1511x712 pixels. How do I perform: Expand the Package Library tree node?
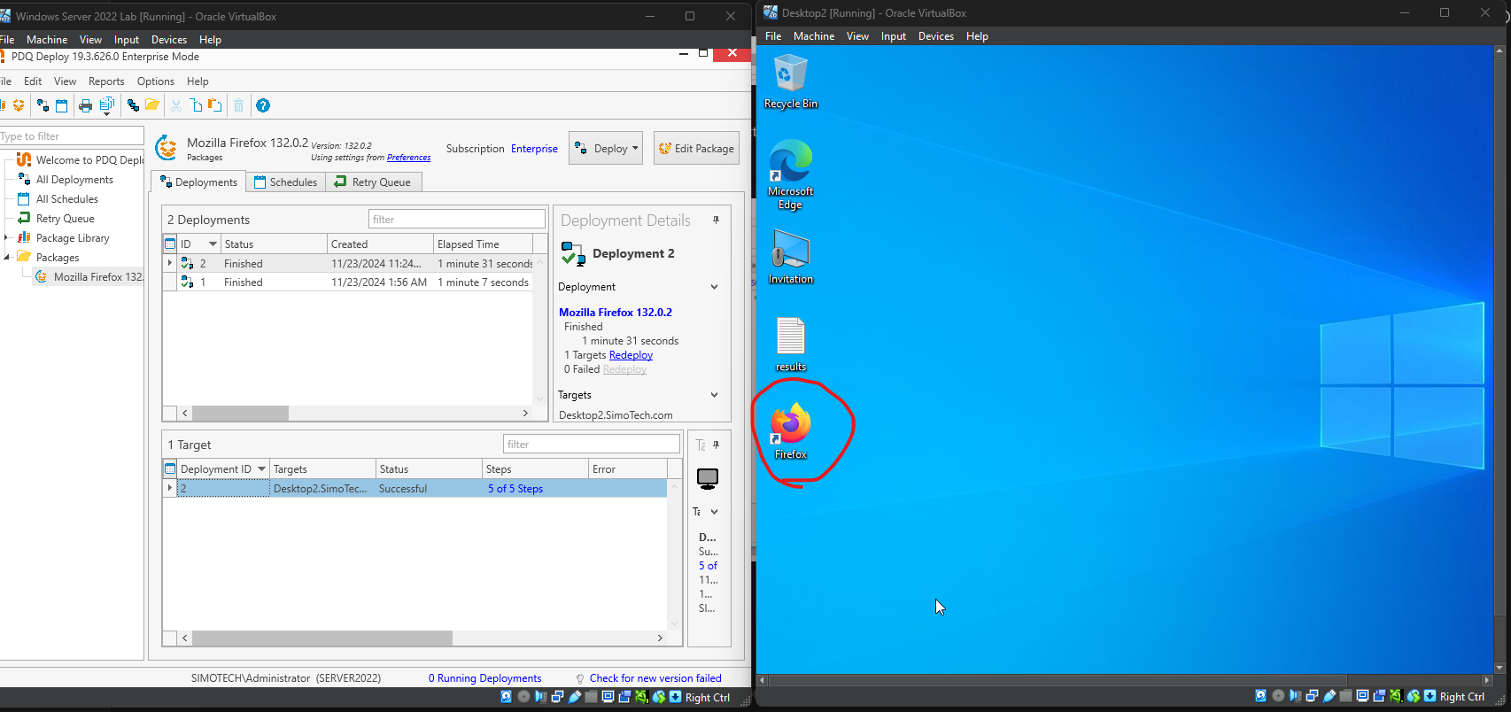click(x=6, y=237)
